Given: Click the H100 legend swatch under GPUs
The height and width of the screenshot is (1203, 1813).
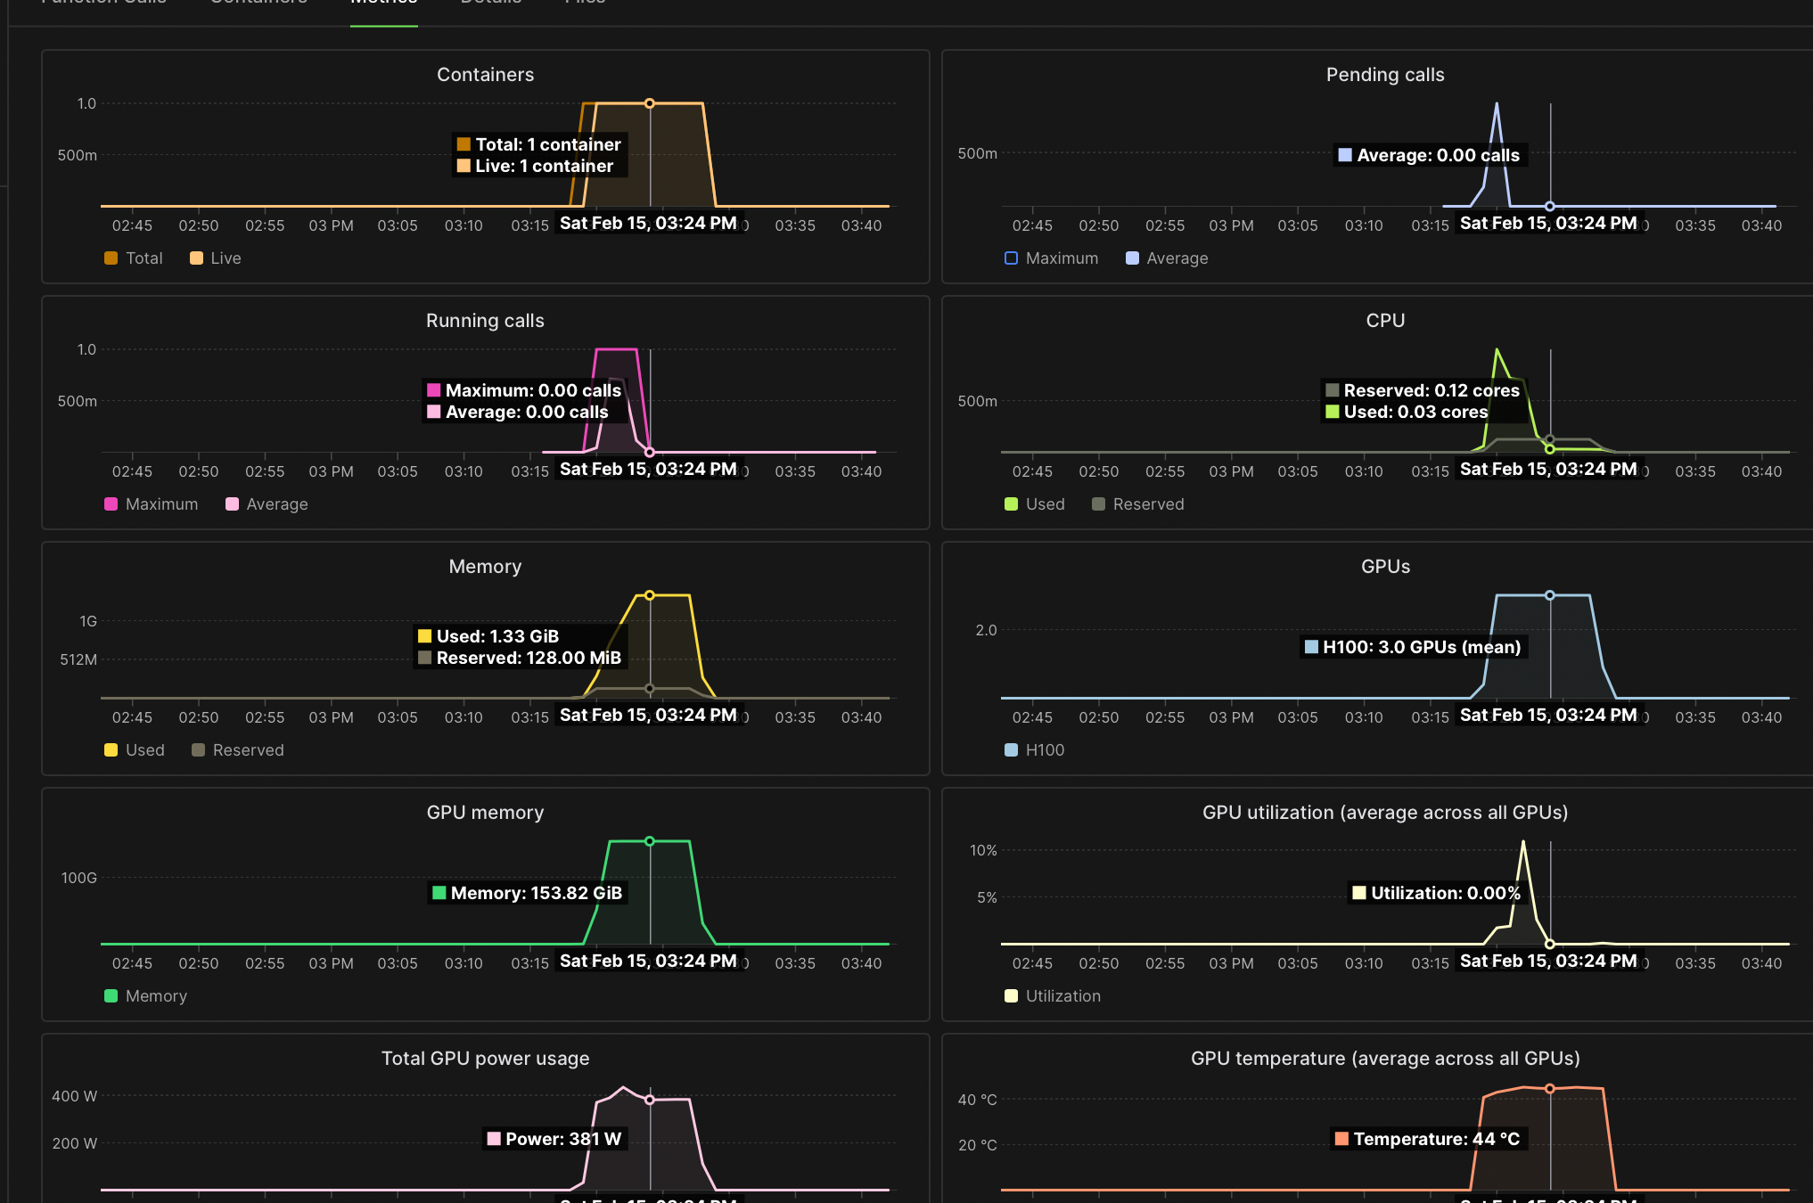Looking at the screenshot, I should tap(1012, 750).
